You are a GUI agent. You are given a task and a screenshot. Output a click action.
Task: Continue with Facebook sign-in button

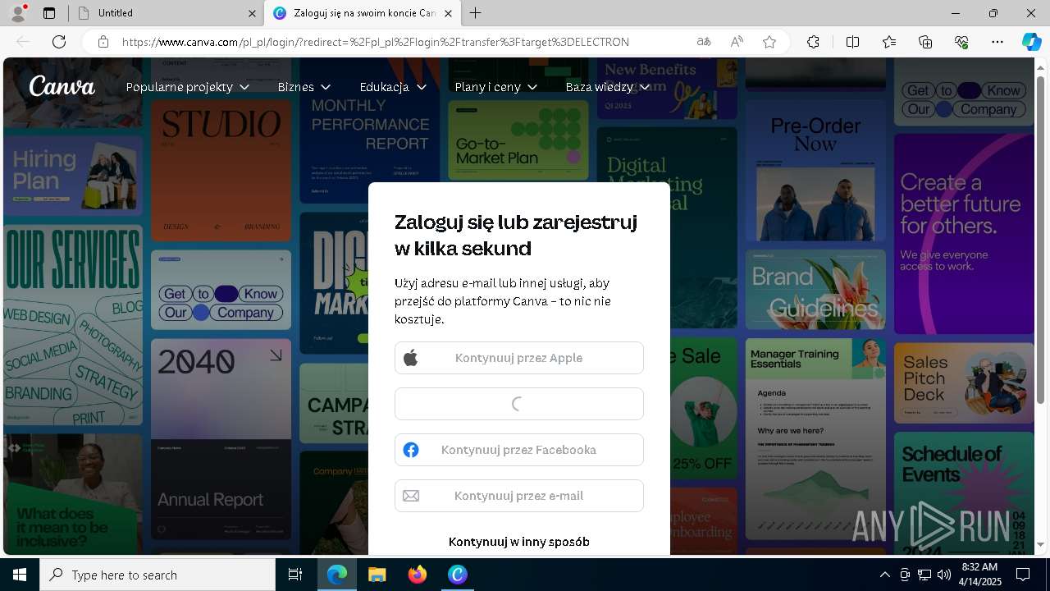click(x=519, y=450)
